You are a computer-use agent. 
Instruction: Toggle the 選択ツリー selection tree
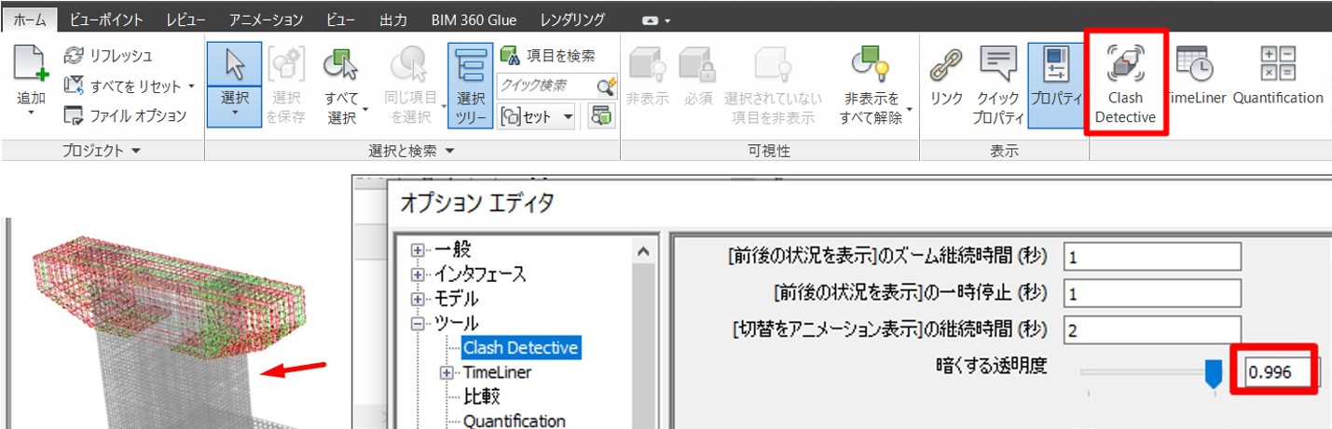coord(470,84)
